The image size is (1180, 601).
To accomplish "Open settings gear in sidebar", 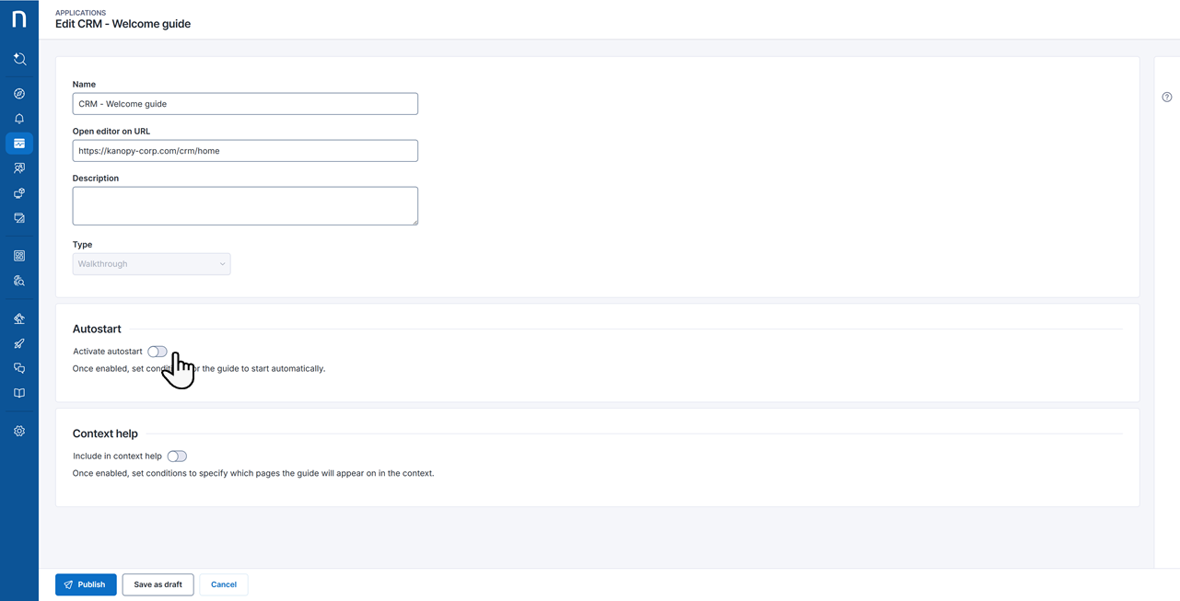I will pos(19,431).
